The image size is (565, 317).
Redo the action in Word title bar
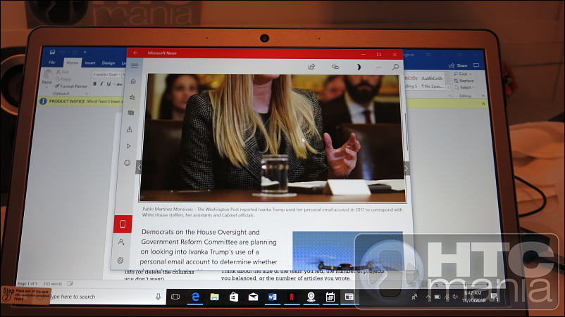coord(75,52)
